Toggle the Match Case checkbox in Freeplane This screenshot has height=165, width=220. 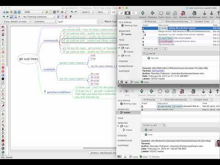(x=103, y=22)
